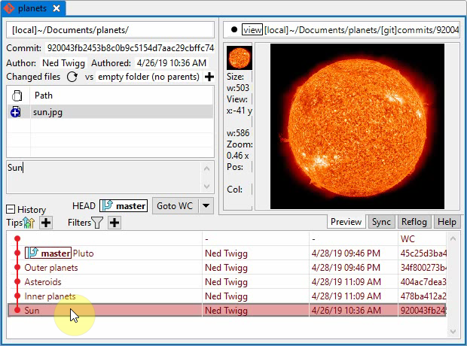Click the HEAD master branch label
Screen dimensions: 467x346
[123, 205]
